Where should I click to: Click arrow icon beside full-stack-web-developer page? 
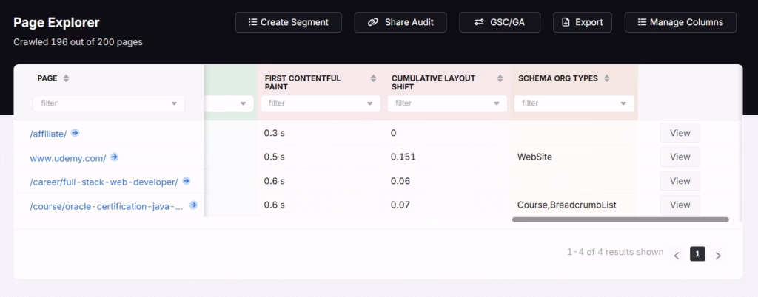187,180
